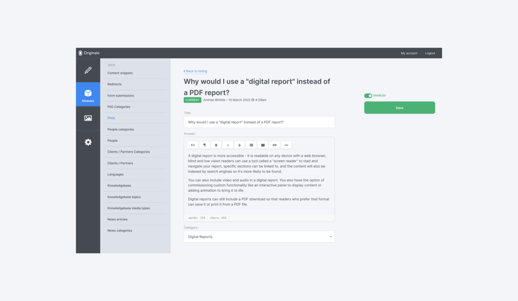This screenshot has height=301, width=518.
Task: Insert a bulleted list in editor
Action: (251, 145)
